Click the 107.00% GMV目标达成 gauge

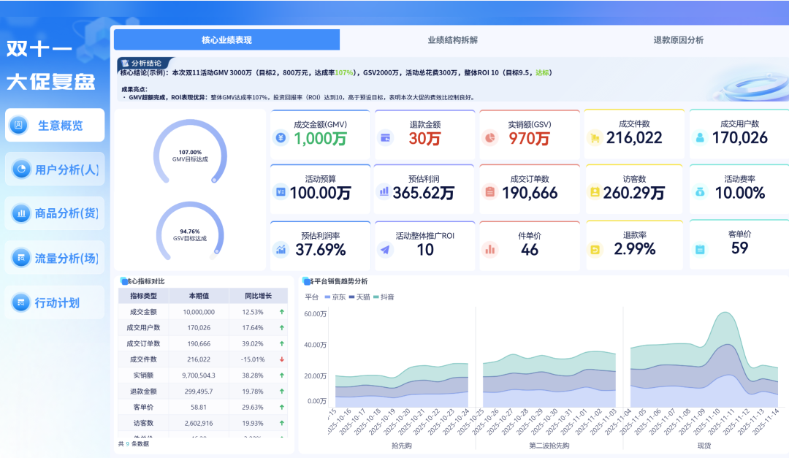click(190, 153)
